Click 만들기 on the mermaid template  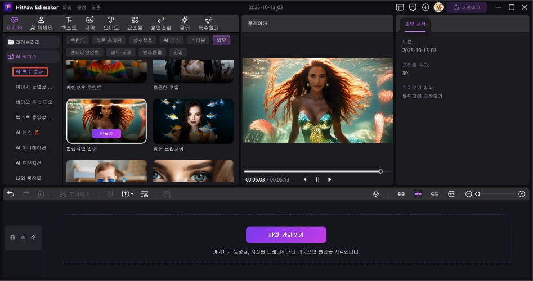click(x=106, y=133)
